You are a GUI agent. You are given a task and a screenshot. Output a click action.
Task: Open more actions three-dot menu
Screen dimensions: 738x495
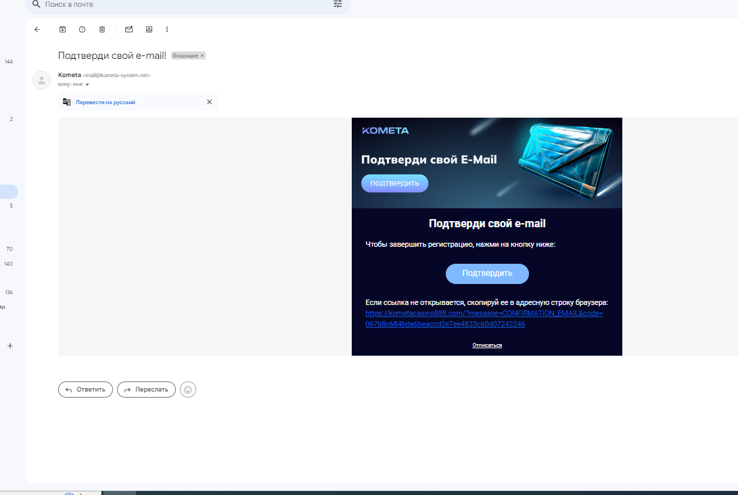click(x=167, y=30)
